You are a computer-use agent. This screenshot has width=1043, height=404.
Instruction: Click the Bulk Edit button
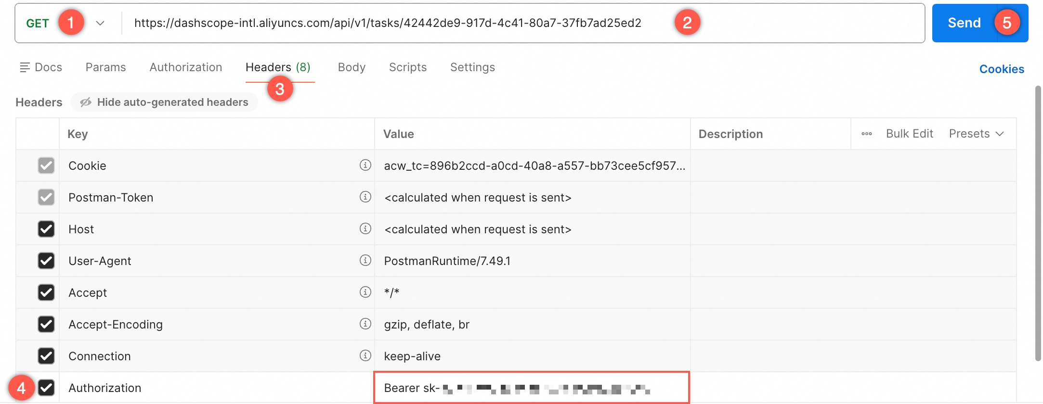coord(910,134)
